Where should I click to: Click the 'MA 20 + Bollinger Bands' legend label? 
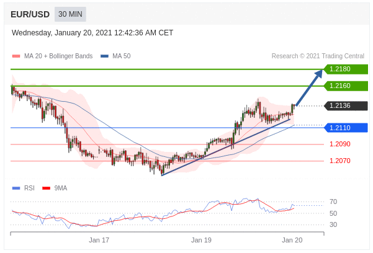coord(58,56)
